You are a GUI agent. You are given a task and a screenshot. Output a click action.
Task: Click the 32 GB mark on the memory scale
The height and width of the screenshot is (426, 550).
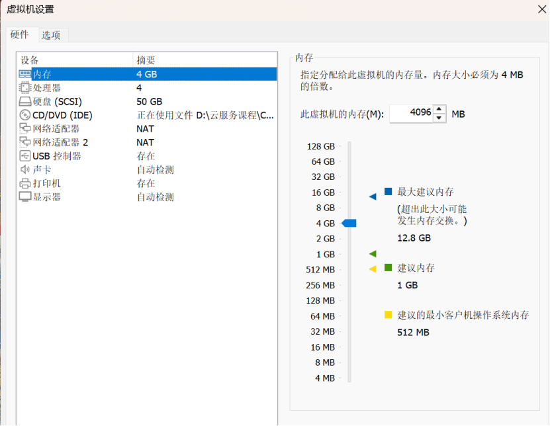[323, 177]
